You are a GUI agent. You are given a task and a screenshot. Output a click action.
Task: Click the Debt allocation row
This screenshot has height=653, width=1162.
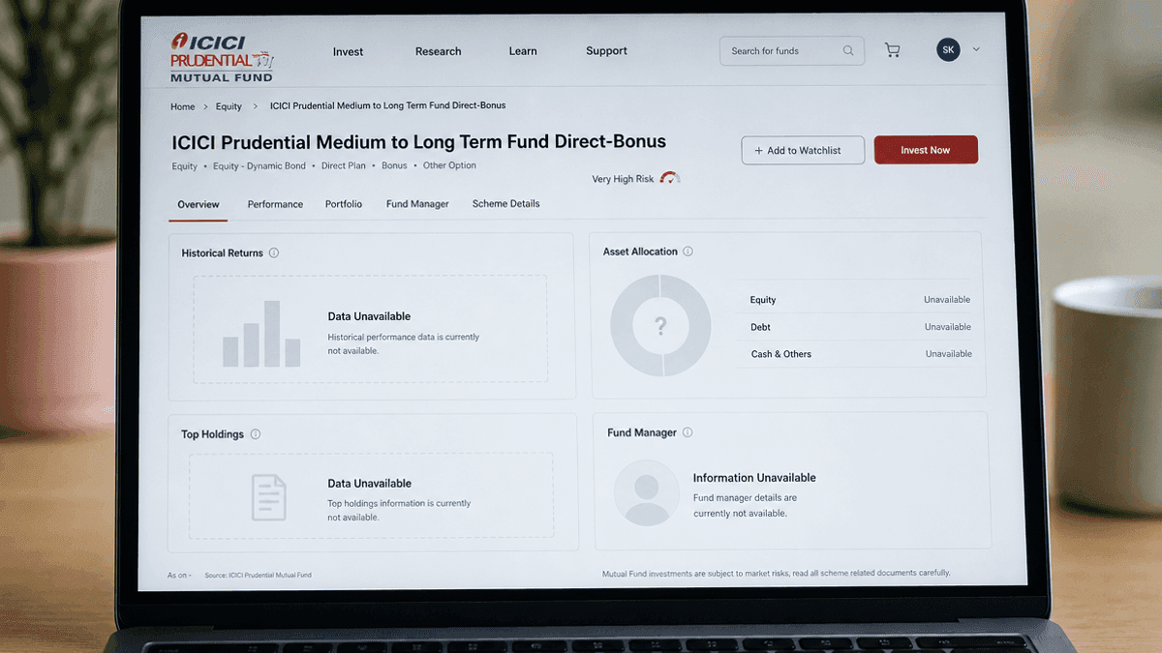click(861, 327)
